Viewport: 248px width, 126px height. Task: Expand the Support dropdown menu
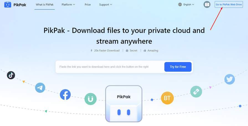(106, 5)
